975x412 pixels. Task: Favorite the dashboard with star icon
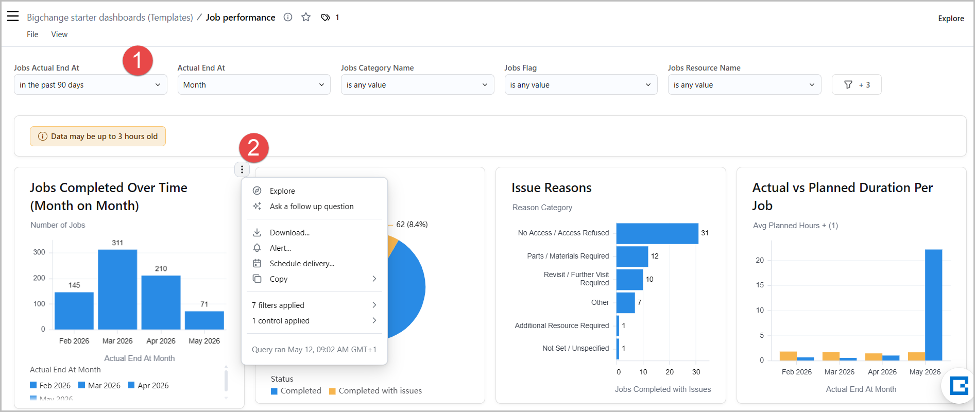tap(306, 17)
